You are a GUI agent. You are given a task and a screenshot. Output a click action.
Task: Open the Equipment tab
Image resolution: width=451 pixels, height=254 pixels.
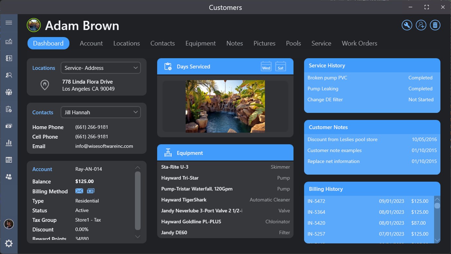pos(200,43)
